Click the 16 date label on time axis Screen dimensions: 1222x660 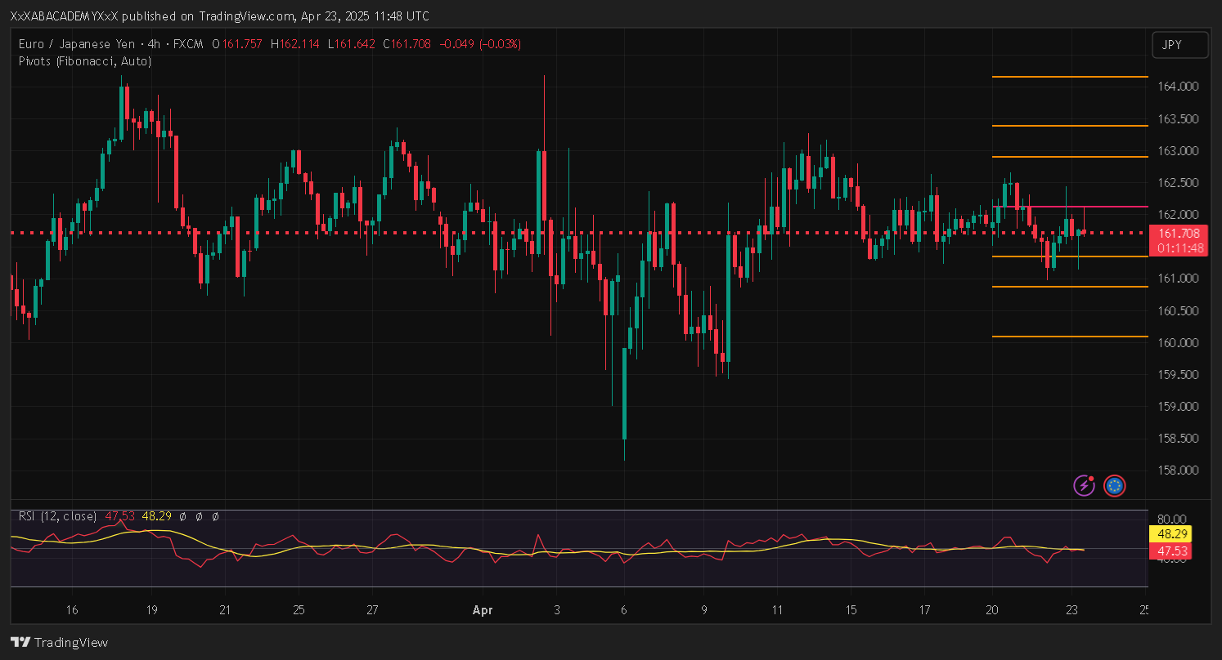pyautogui.click(x=72, y=610)
